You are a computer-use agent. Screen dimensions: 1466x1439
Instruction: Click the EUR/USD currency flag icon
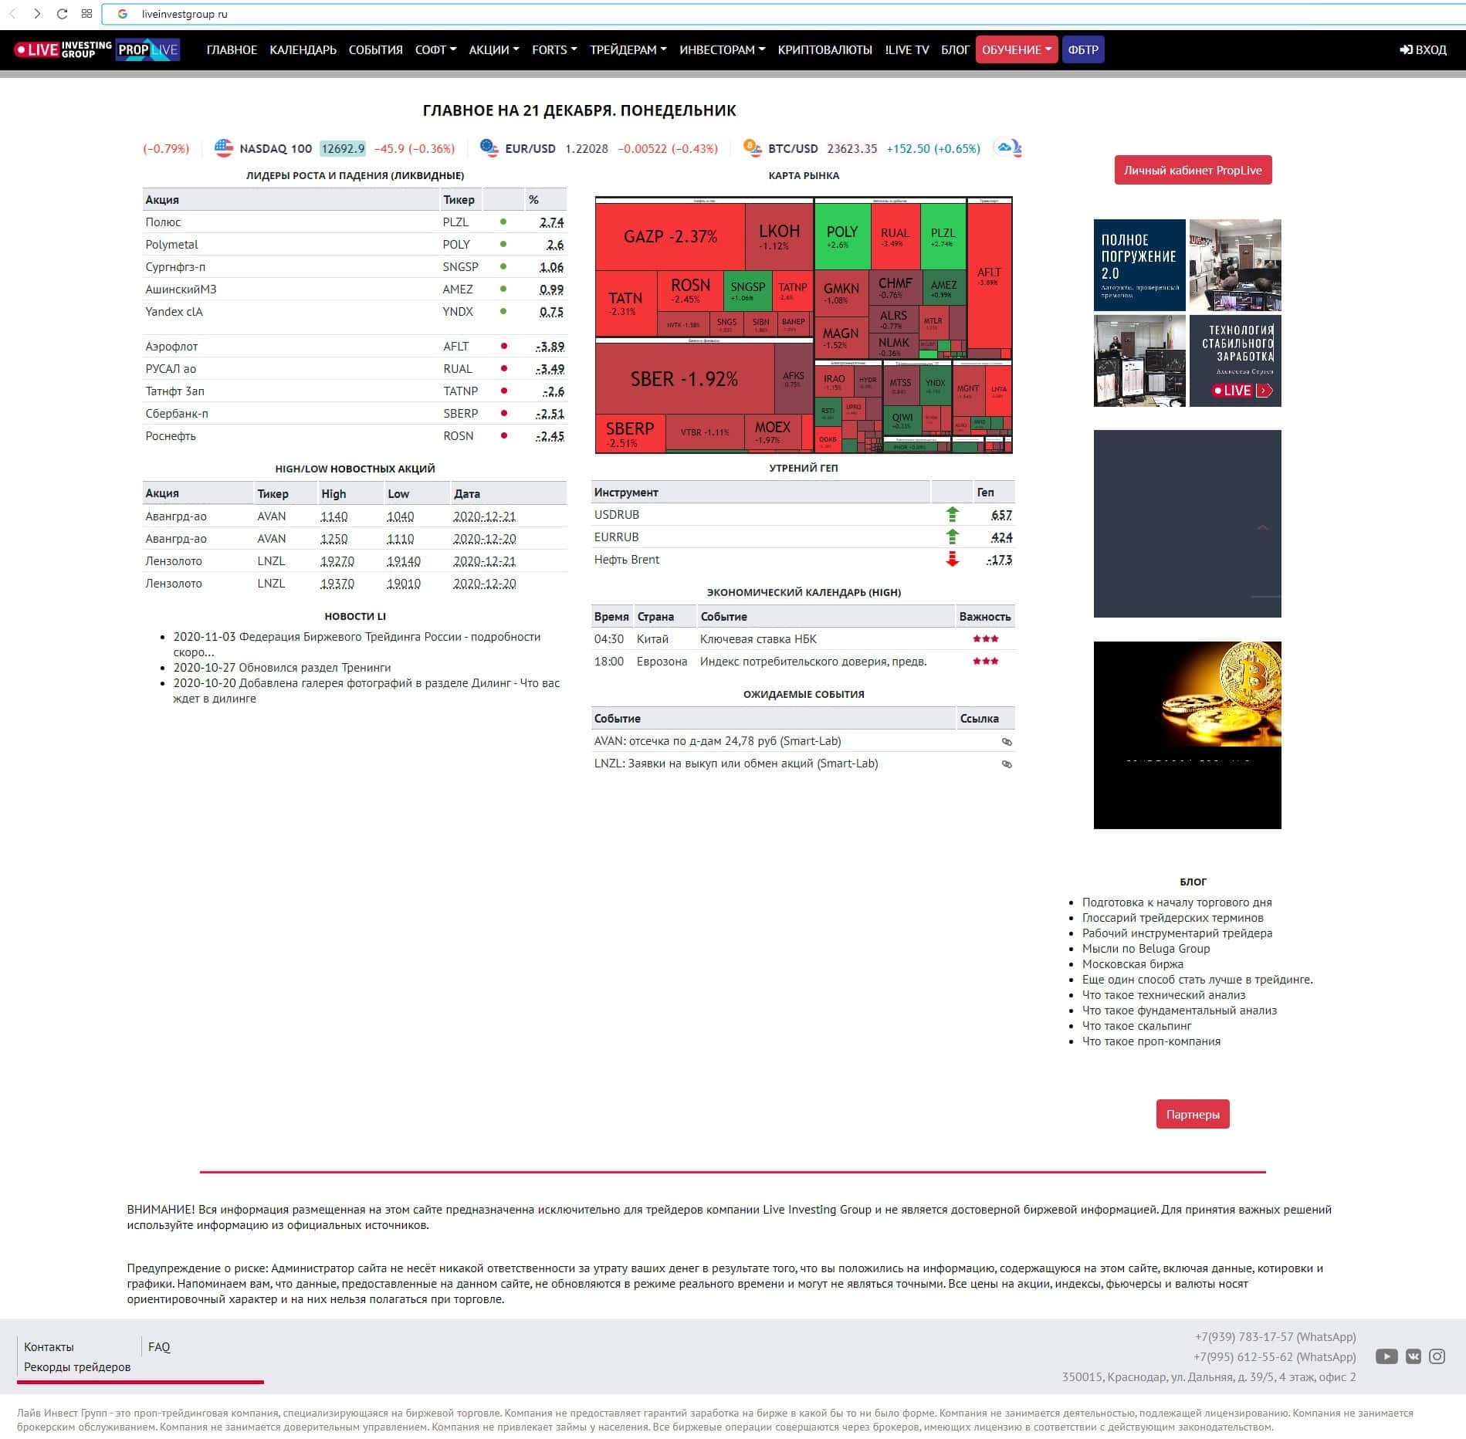click(489, 148)
